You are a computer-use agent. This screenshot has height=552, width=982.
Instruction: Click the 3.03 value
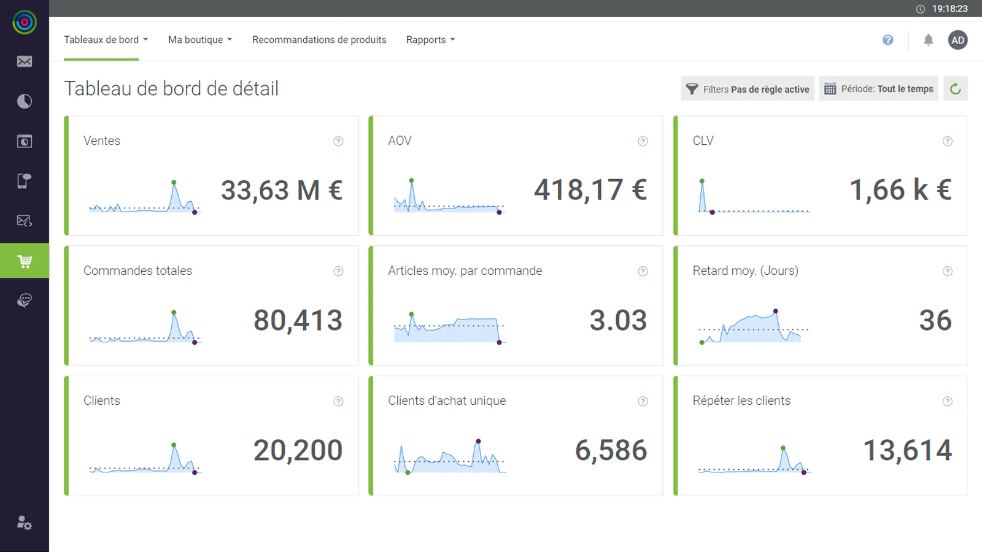(x=618, y=321)
